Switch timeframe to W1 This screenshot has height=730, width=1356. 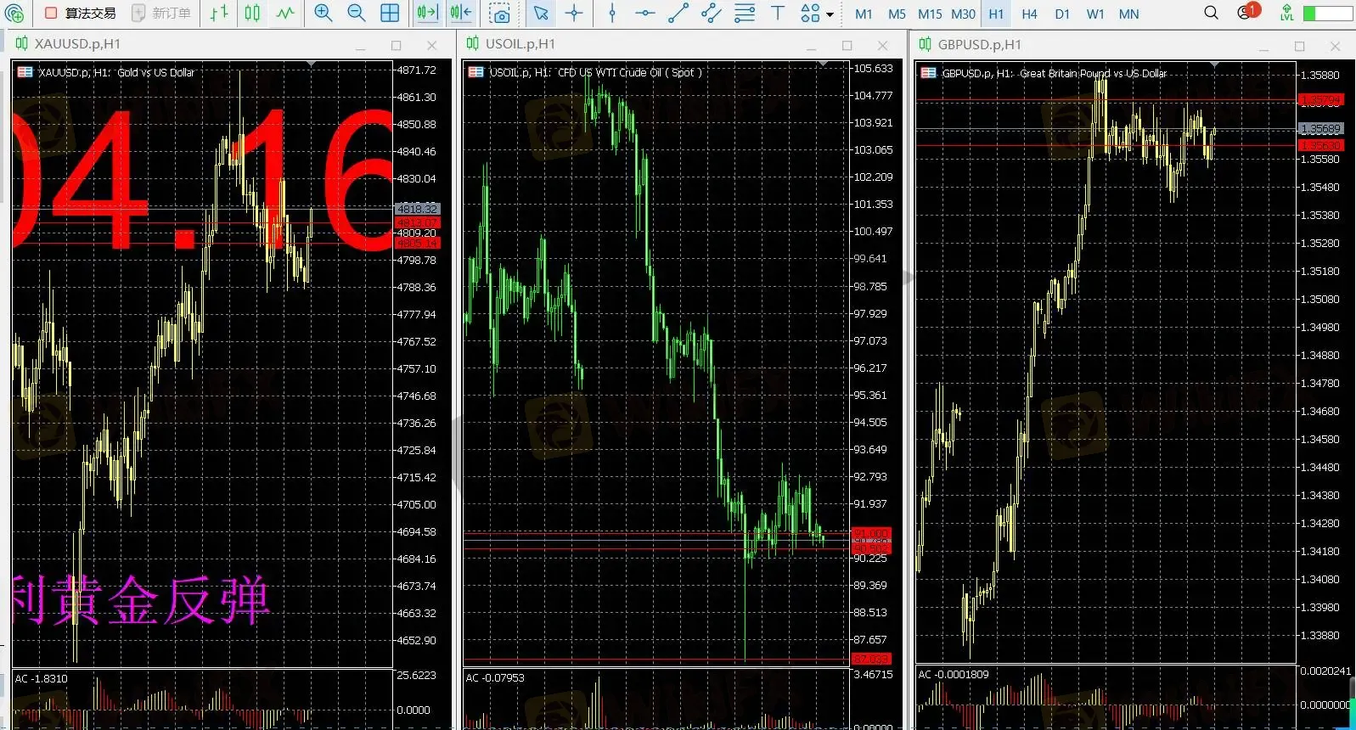pos(1095,14)
